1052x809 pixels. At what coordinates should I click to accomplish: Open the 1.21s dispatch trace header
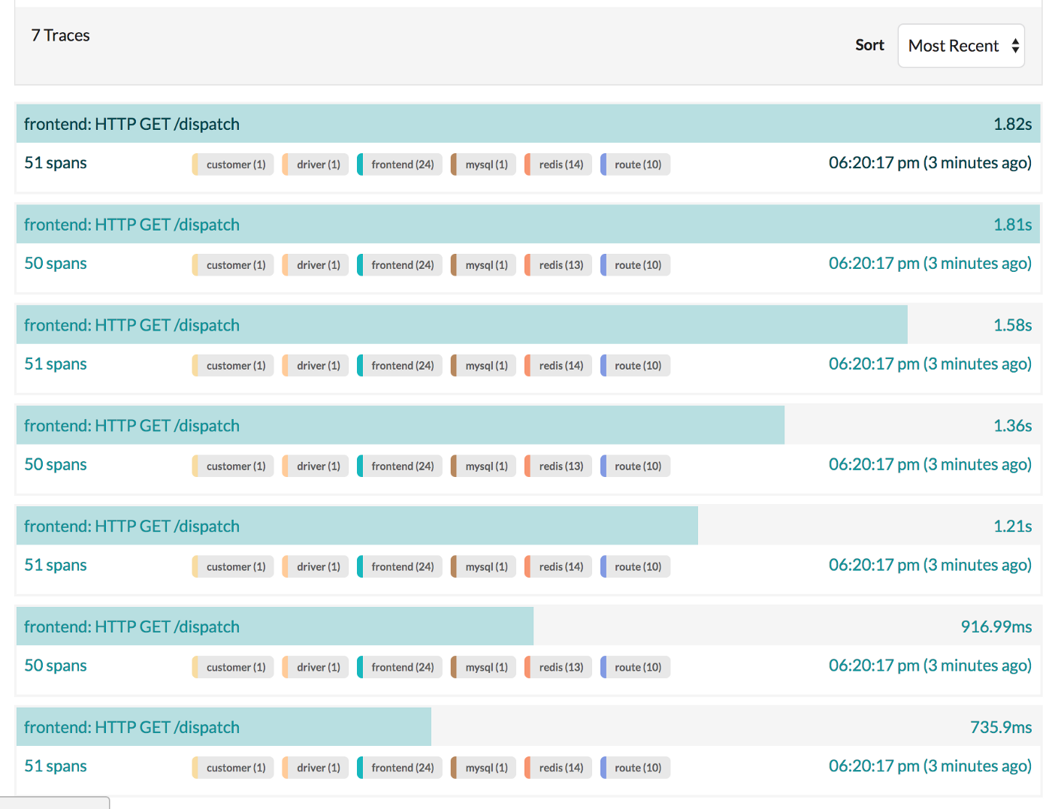pyautogui.click(x=528, y=527)
